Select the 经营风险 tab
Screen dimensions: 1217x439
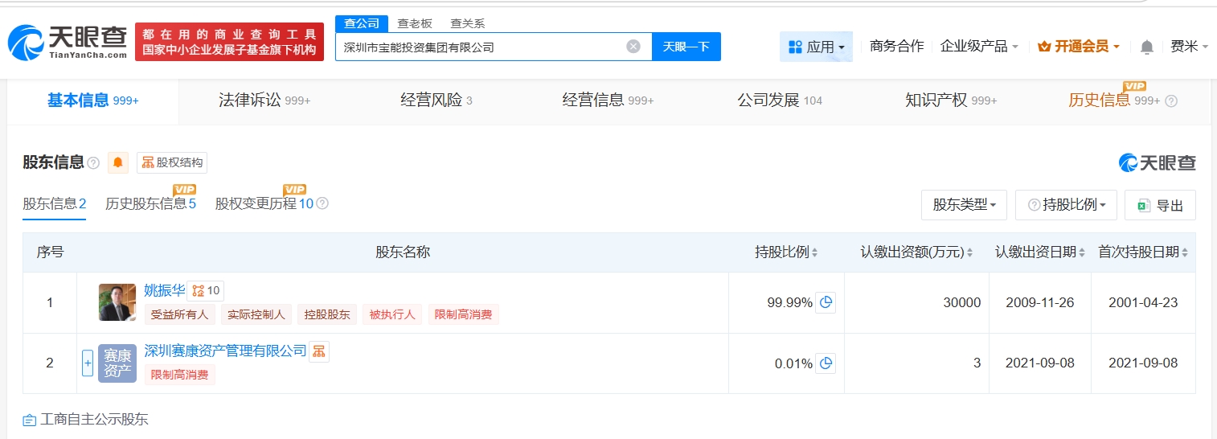click(x=436, y=101)
